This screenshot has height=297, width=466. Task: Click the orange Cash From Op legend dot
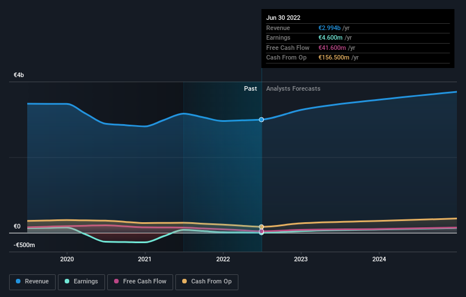pyautogui.click(x=184, y=281)
